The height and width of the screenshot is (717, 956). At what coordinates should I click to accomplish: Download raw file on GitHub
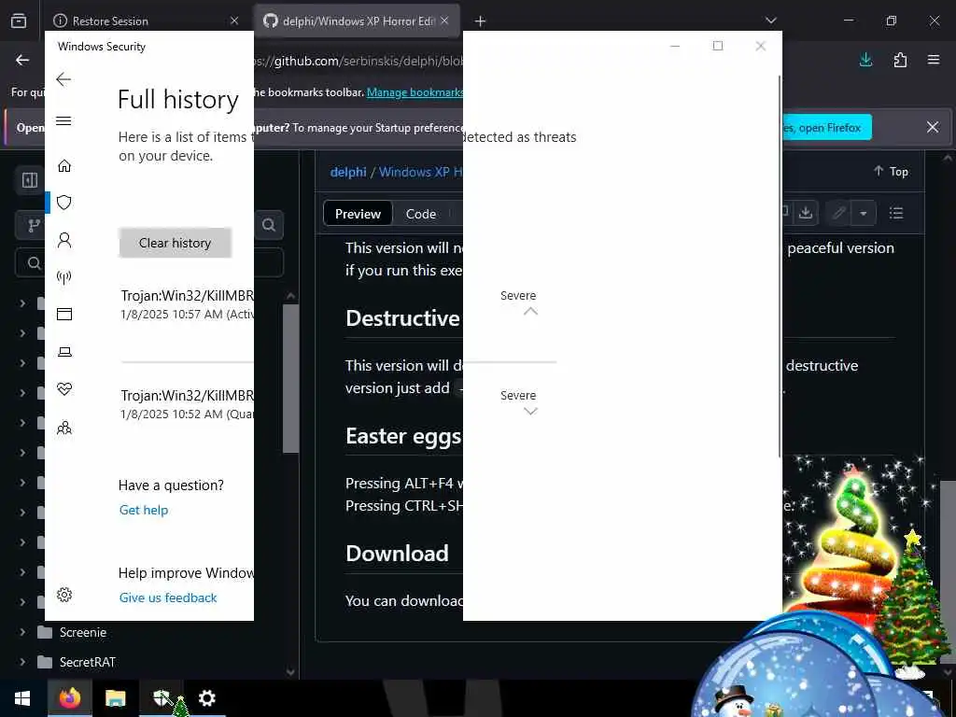806,213
